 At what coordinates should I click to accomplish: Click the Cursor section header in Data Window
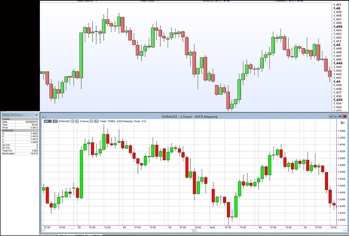(20, 119)
